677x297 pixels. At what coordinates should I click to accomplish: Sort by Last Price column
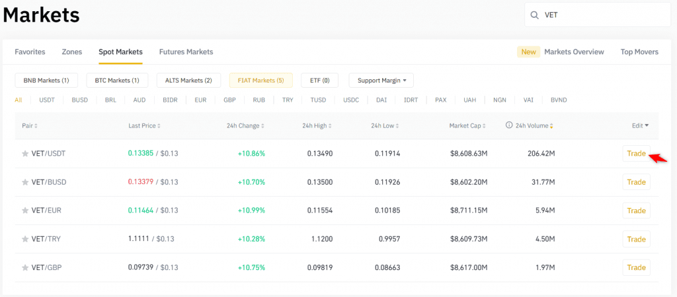[144, 126]
